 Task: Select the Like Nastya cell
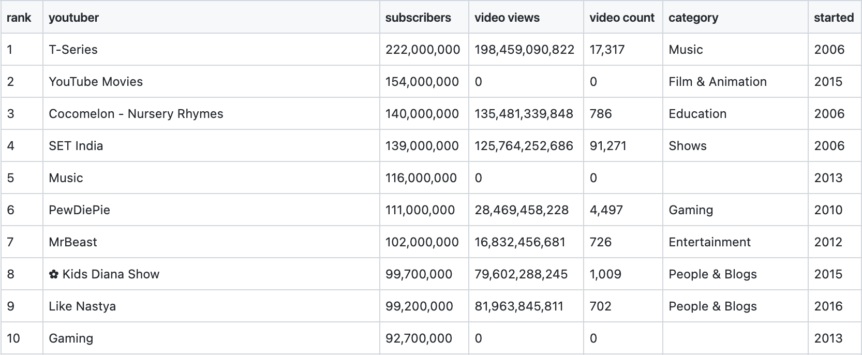point(211,306)
